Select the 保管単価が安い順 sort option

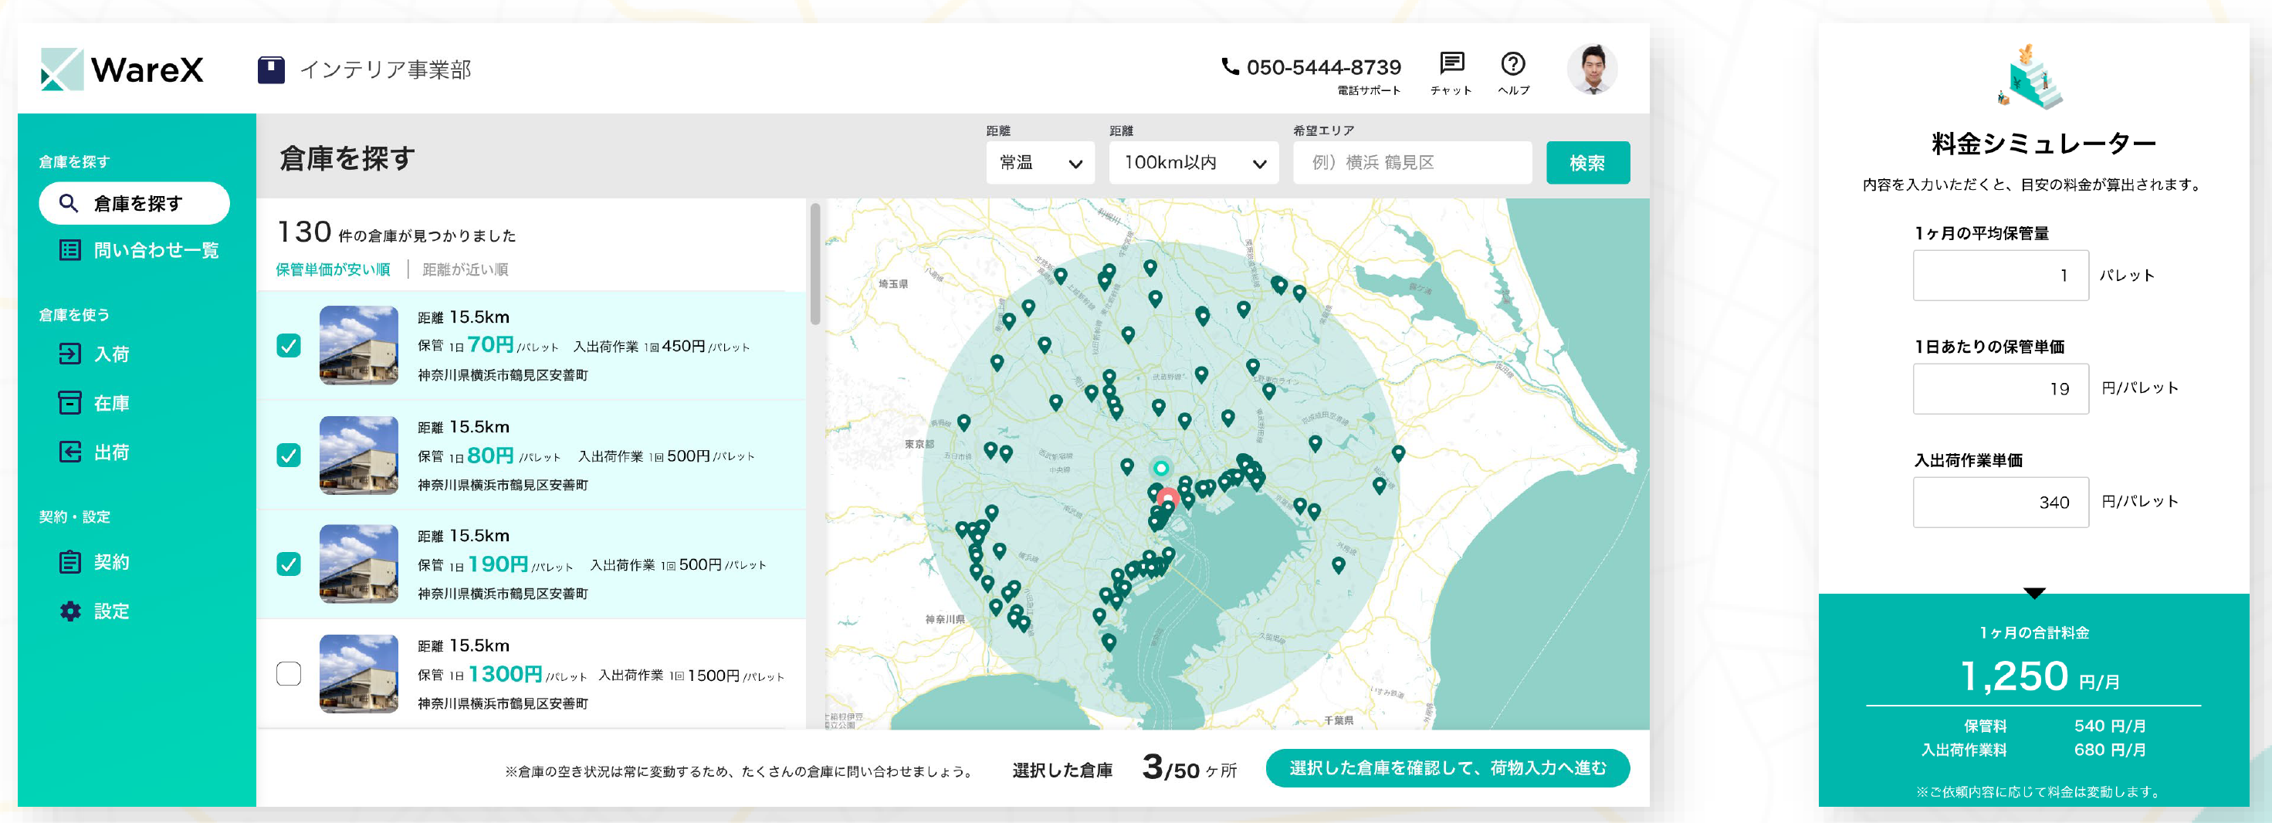click(334, 270)
